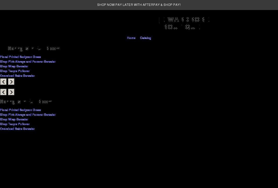
Task: Click the second Floral Printed Bodycon Dress link
Action: [x=20, y=110]
